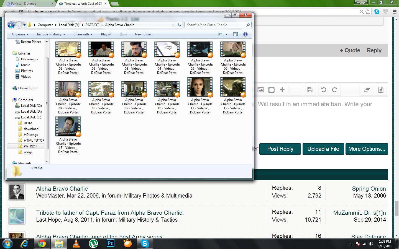Select Episode 13 video file
The height and width of the screenshot is (249, 399).
click(x=68, y=135)
